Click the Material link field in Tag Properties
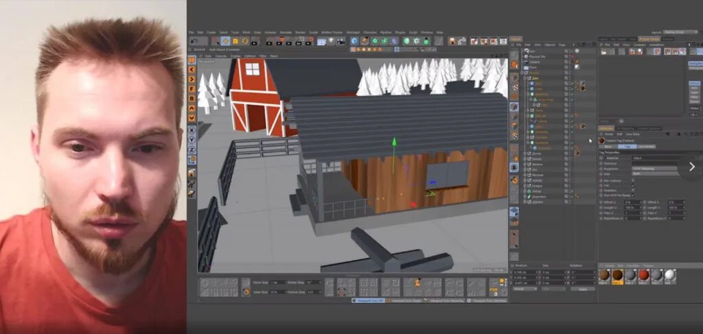The height and width of the screenshot is (334, 703). (657, 158)
